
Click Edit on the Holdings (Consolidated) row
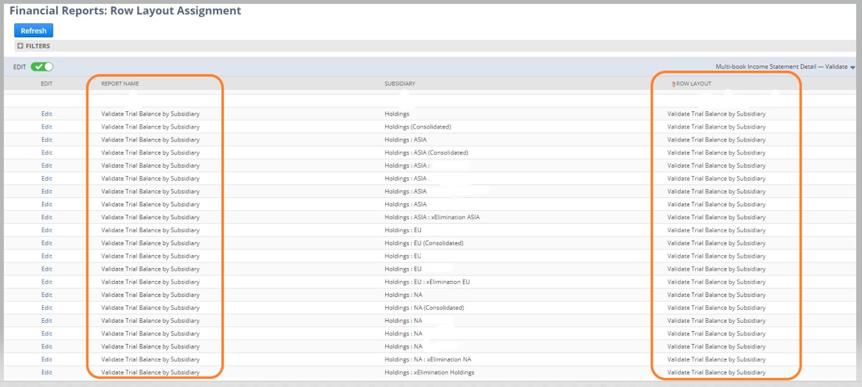(46, 127)
